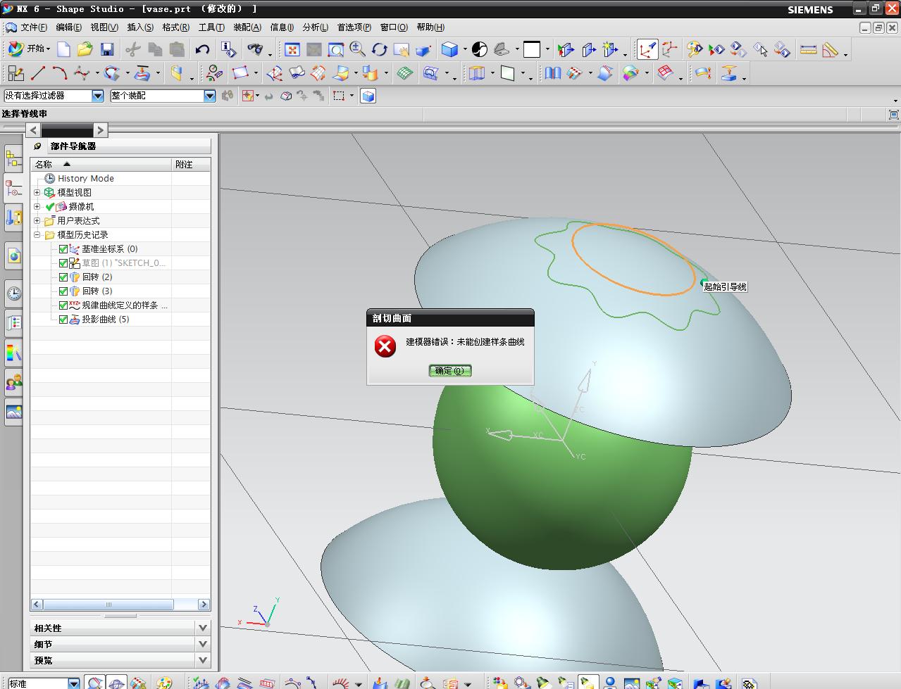Click the measure distance ruler icon
Image resolution: width=901 pixels, height=689 pixels.
point(808,49)
